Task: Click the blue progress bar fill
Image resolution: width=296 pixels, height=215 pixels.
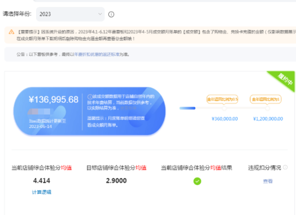Action: tap(187, 108)
